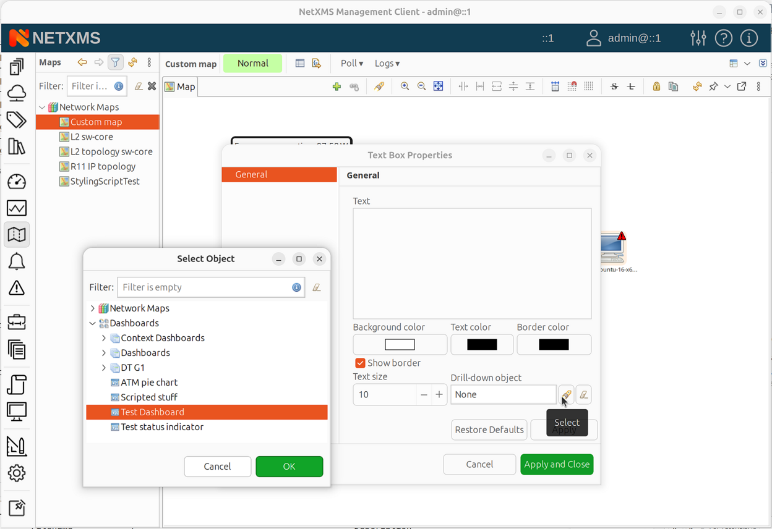
Task: Expand the Network Maps node in Select Object
Action: pyautogui.click(x=93, y=308)
